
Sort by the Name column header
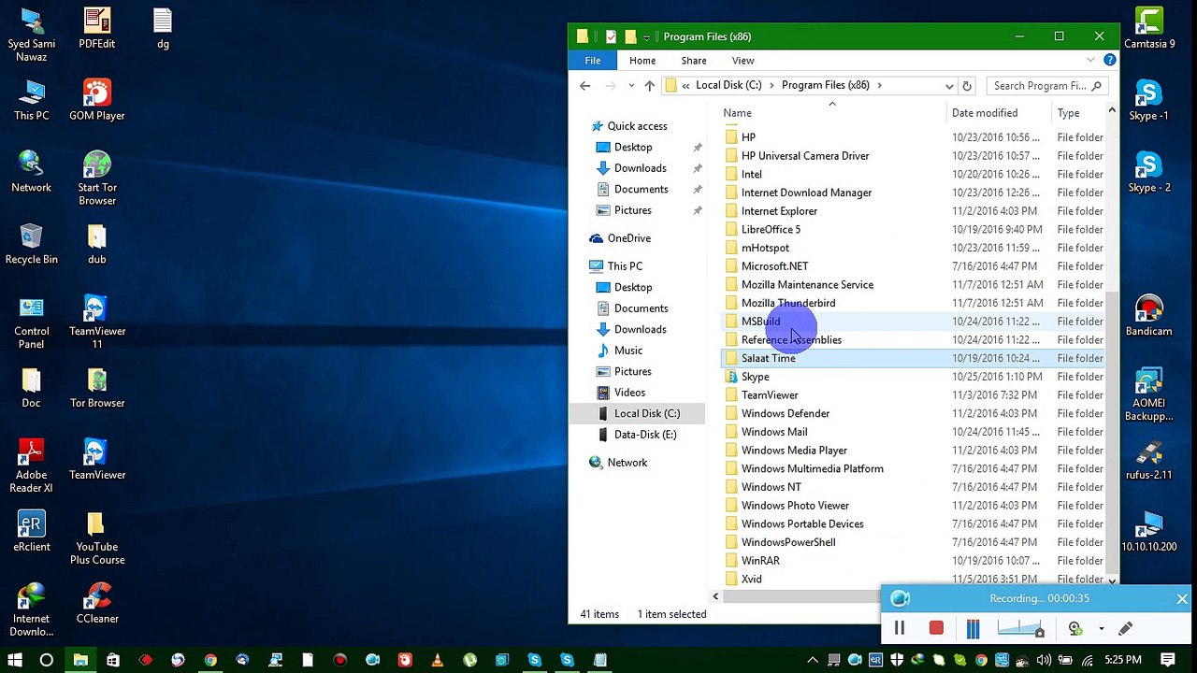pos(737,113)
